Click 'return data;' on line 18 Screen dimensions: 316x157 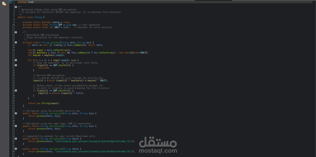95,45
